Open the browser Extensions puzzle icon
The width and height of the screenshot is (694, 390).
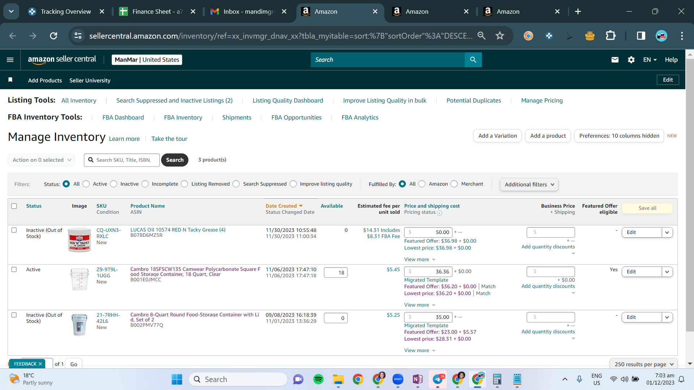click(611, 36)
